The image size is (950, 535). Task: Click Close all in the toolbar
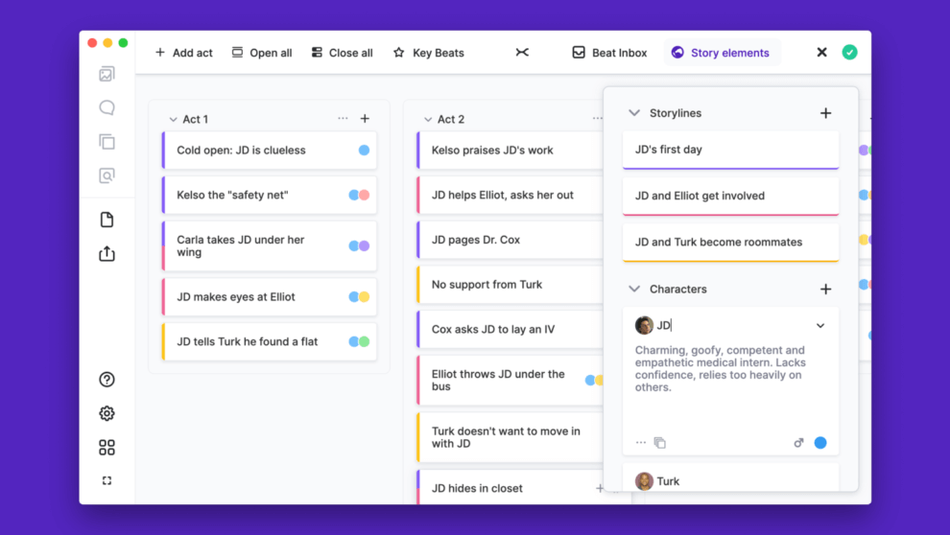point(342,53)
